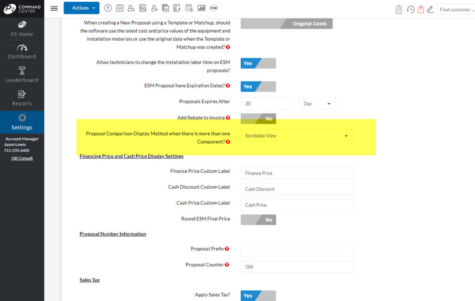Screen dimensions: 475x301
Task: Click the red share/export icon
Action: click(421, 9)
